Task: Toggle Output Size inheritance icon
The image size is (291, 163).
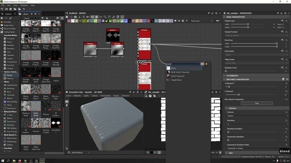Action: 282,20
